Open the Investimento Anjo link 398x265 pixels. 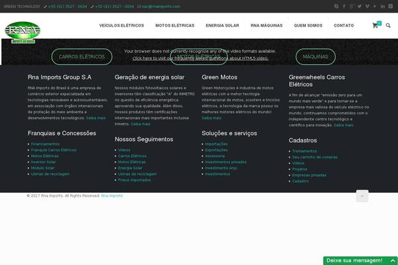pyautogui.click(x=221, y=168)
